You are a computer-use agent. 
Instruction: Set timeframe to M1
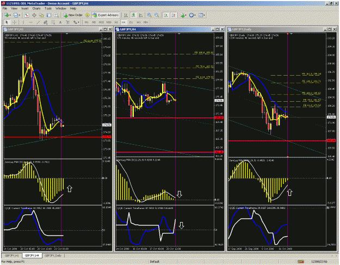click(x=86, y=22)
